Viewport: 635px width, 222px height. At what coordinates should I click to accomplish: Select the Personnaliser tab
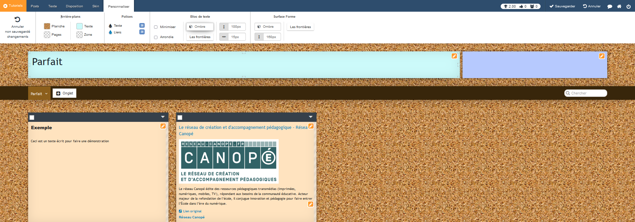coord(119,6)
